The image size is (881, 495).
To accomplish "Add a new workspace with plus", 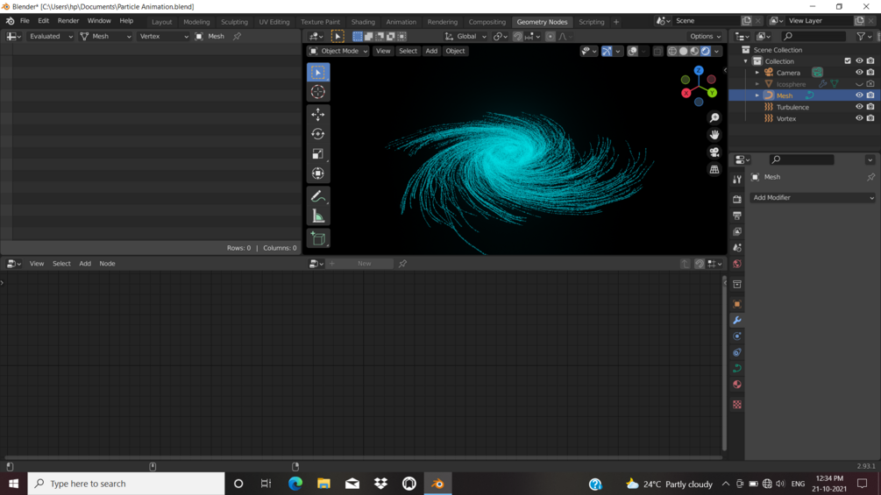I will point(616,22).
